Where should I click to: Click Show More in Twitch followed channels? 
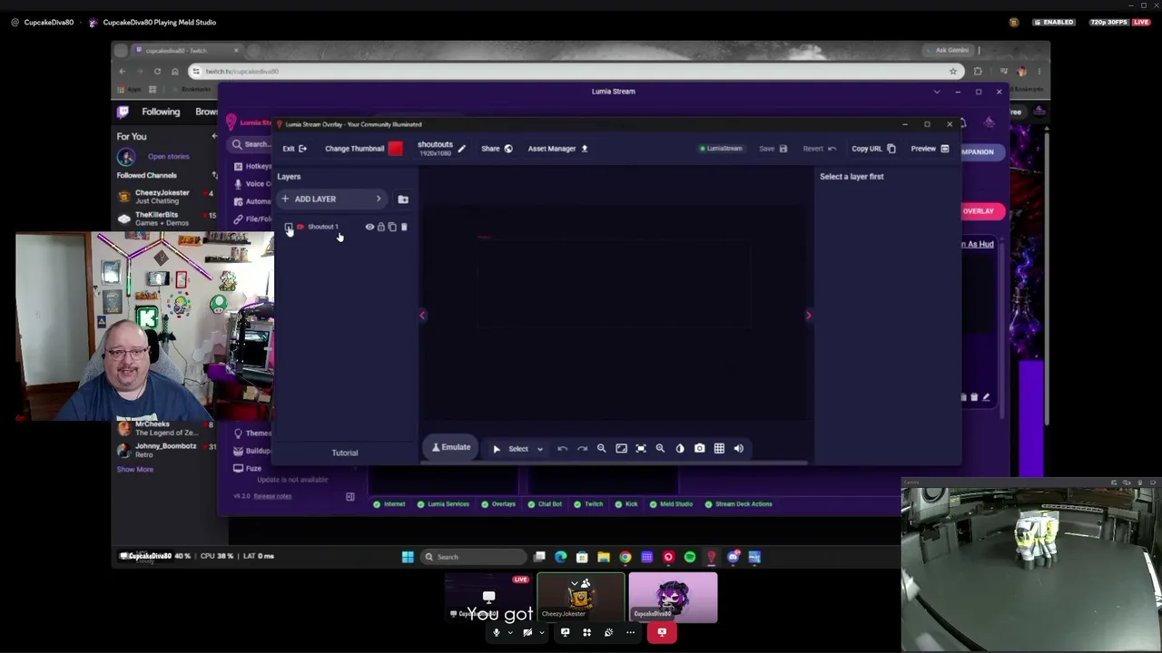point(135,470)
